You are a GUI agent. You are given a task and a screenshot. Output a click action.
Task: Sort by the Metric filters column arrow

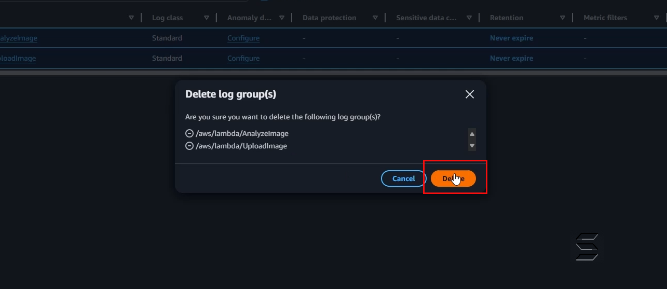[656, 18]
